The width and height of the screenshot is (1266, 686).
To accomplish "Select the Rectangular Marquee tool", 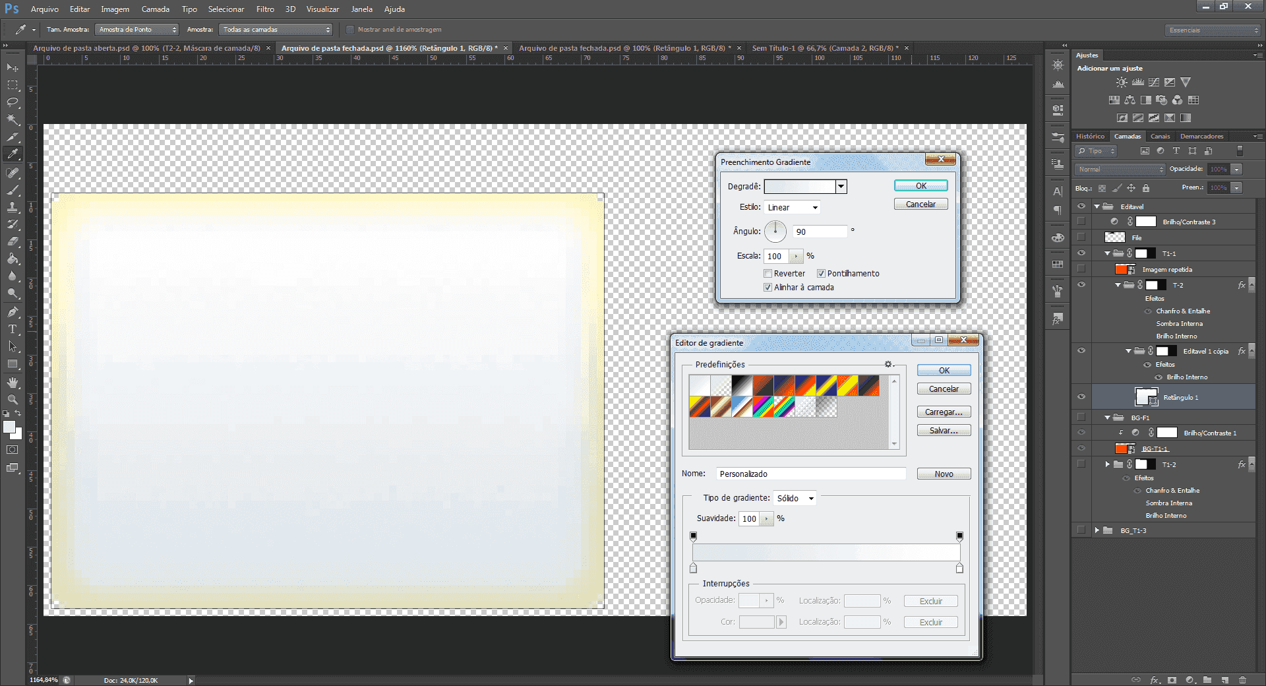I will click(x=13, y=85).
